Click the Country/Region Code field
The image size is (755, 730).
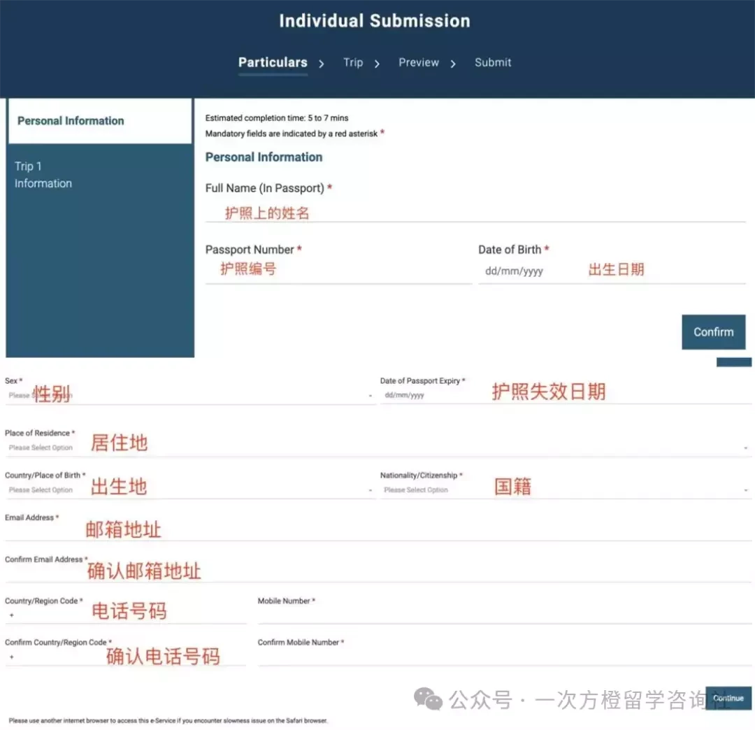(x=126, y=615)
